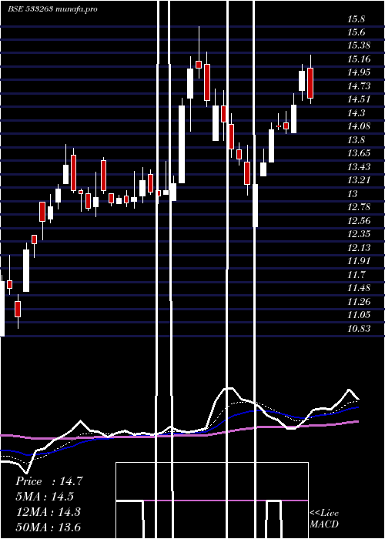Screen dimensions: 385x539
Task: Select the 10.83 price axis label
Action: [x=359, y=328]
